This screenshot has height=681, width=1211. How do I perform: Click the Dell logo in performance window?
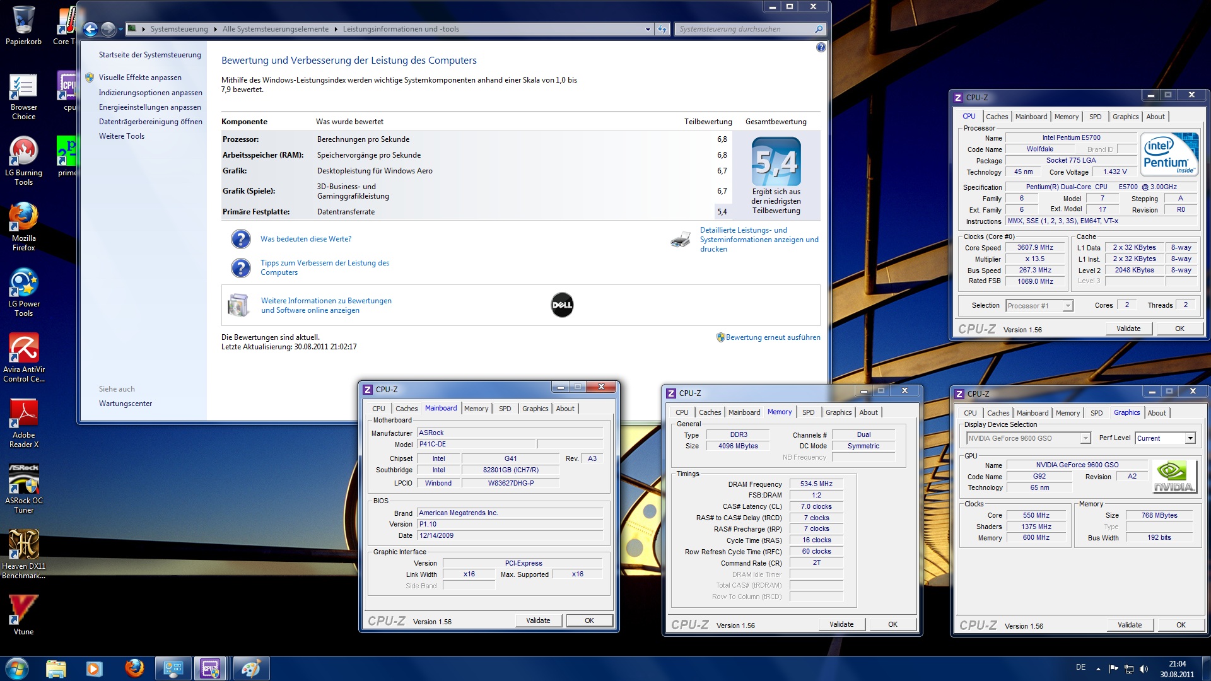pos(562,305)
